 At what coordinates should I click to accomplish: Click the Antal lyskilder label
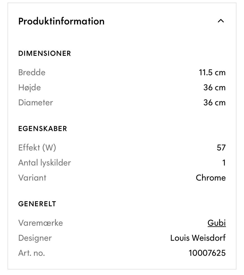[x=44, y=163]
